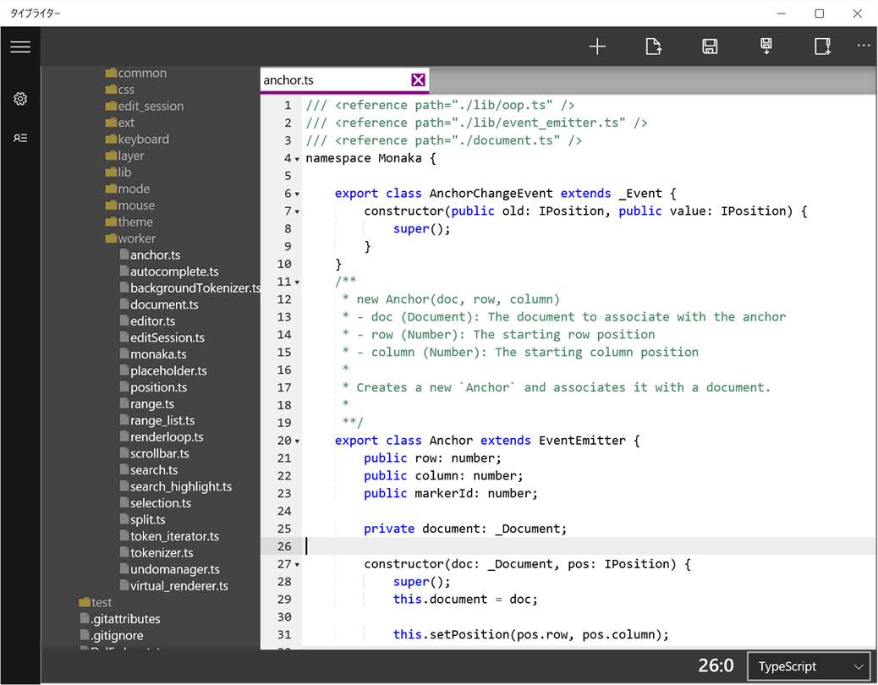The image size is (878, 685).
Task: Close the anchor.ts tab
Action: tap(418, 79)
